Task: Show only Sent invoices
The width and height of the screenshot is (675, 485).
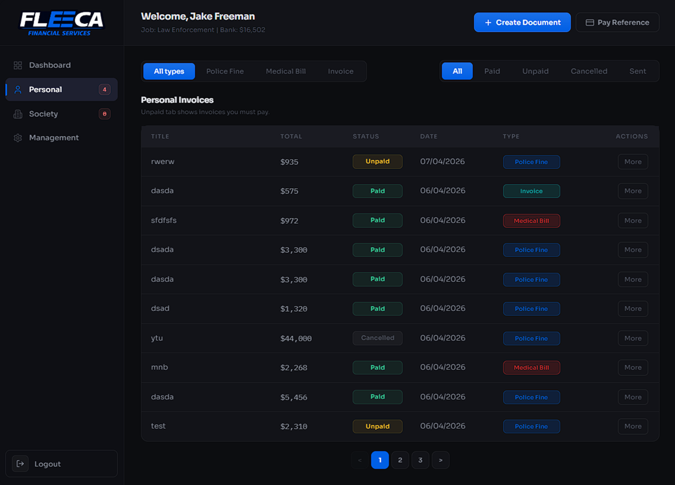Action: point(638,71)
